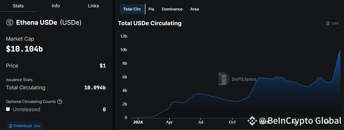Click the 6b label on the y-axis

[125, 77]
